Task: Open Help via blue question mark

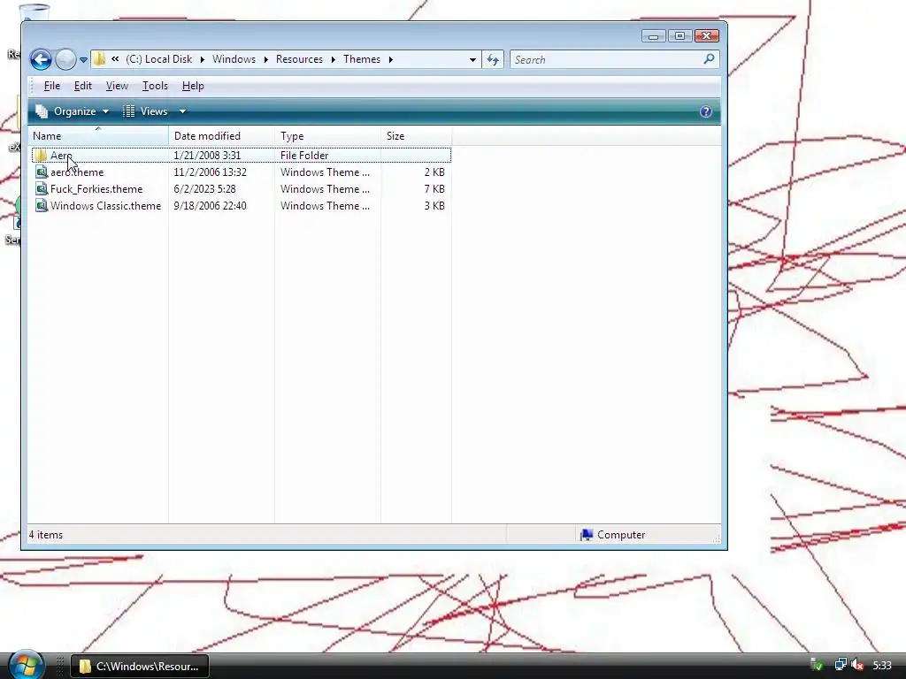Action: click(705, 111)
